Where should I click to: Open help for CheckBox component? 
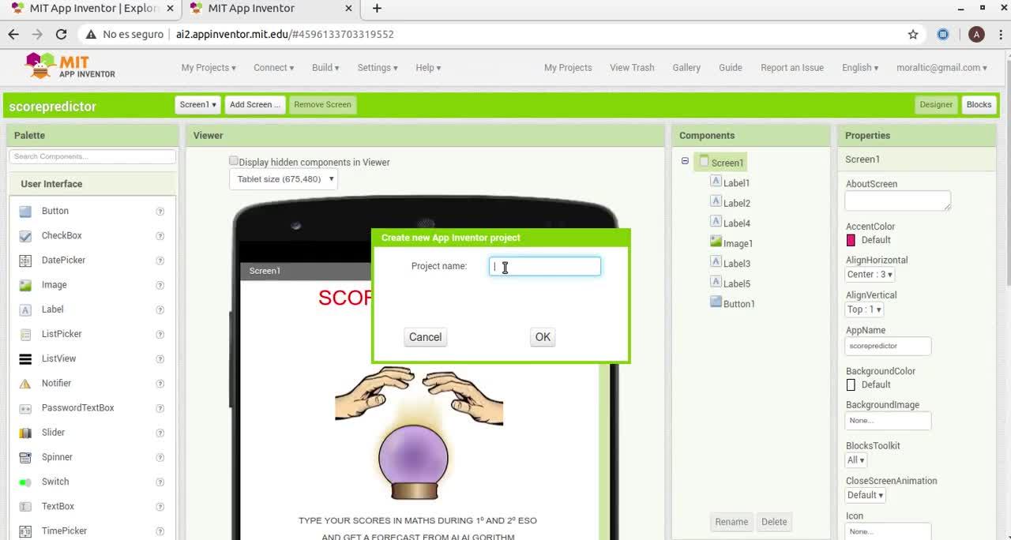[x=160, y=236]
